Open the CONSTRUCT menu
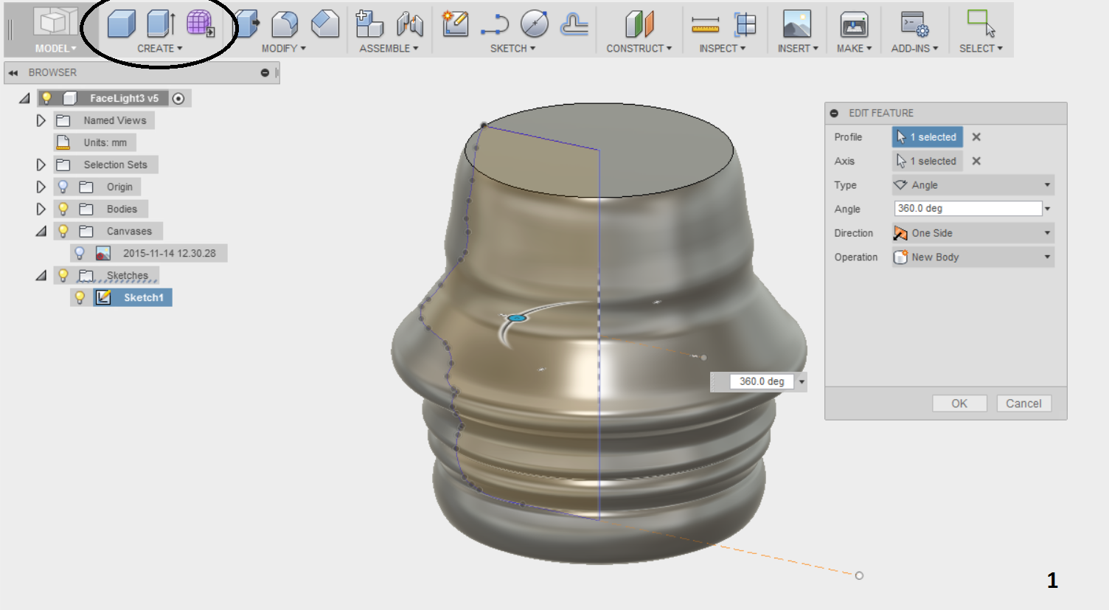Image resolution: width=1109 pixels, height=610 pixels. coord(639,48)
